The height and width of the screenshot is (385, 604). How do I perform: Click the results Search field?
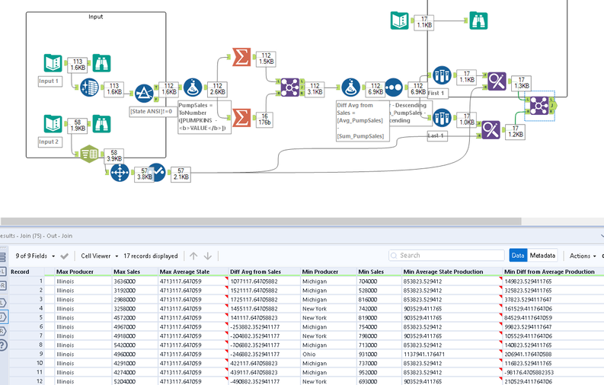tap(446, 256)
